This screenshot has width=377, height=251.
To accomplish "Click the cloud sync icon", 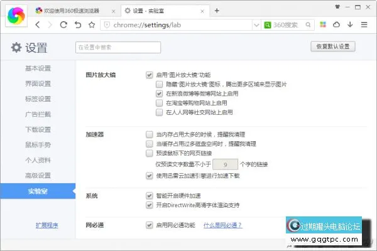I will 336,24.
